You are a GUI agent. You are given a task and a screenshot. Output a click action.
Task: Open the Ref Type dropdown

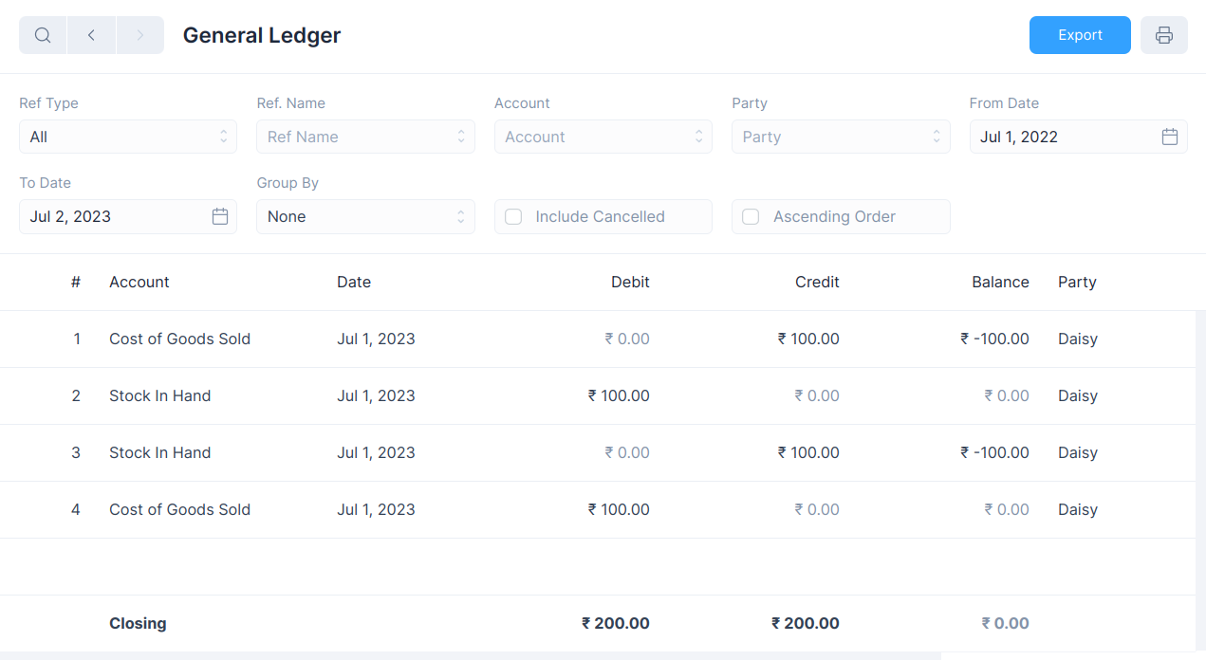(x=128, y=137)
